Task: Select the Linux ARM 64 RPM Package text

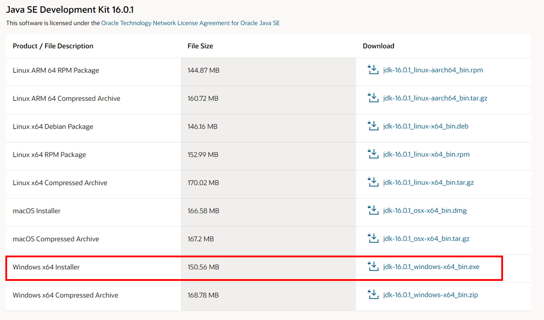Action: pos(56,70)
